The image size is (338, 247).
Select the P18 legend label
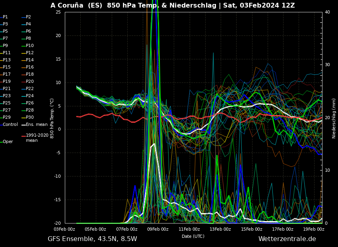[x=30, y=74]
